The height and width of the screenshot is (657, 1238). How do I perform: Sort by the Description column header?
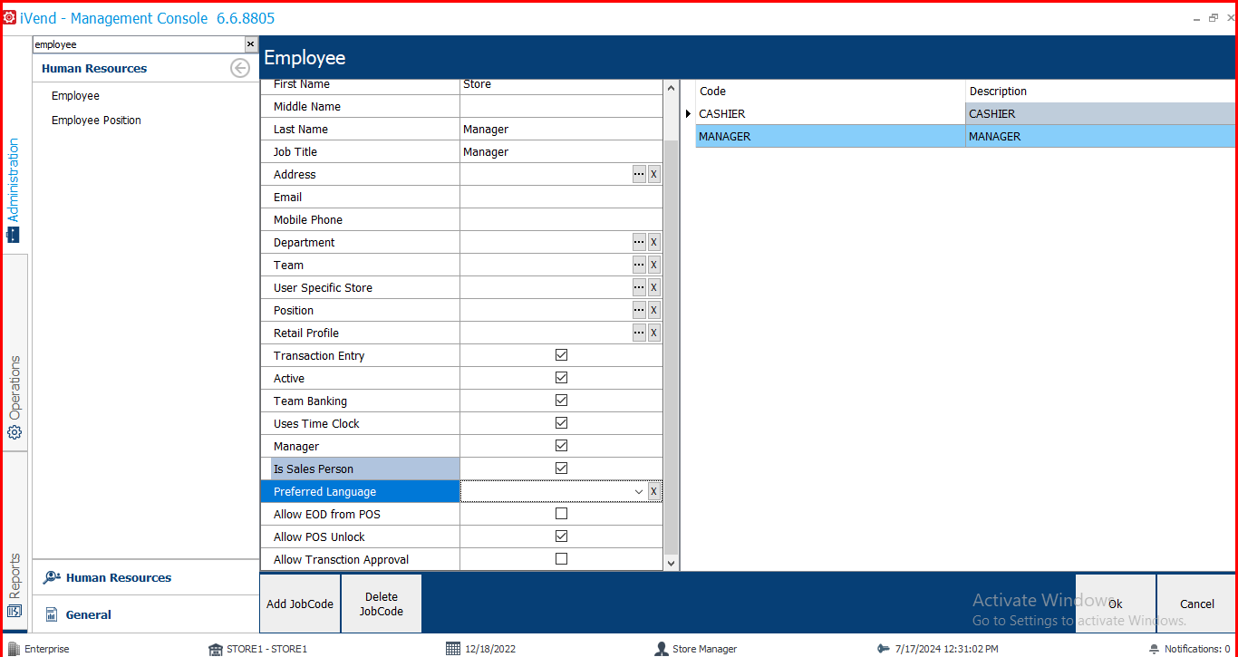(x=1100, y=92)
